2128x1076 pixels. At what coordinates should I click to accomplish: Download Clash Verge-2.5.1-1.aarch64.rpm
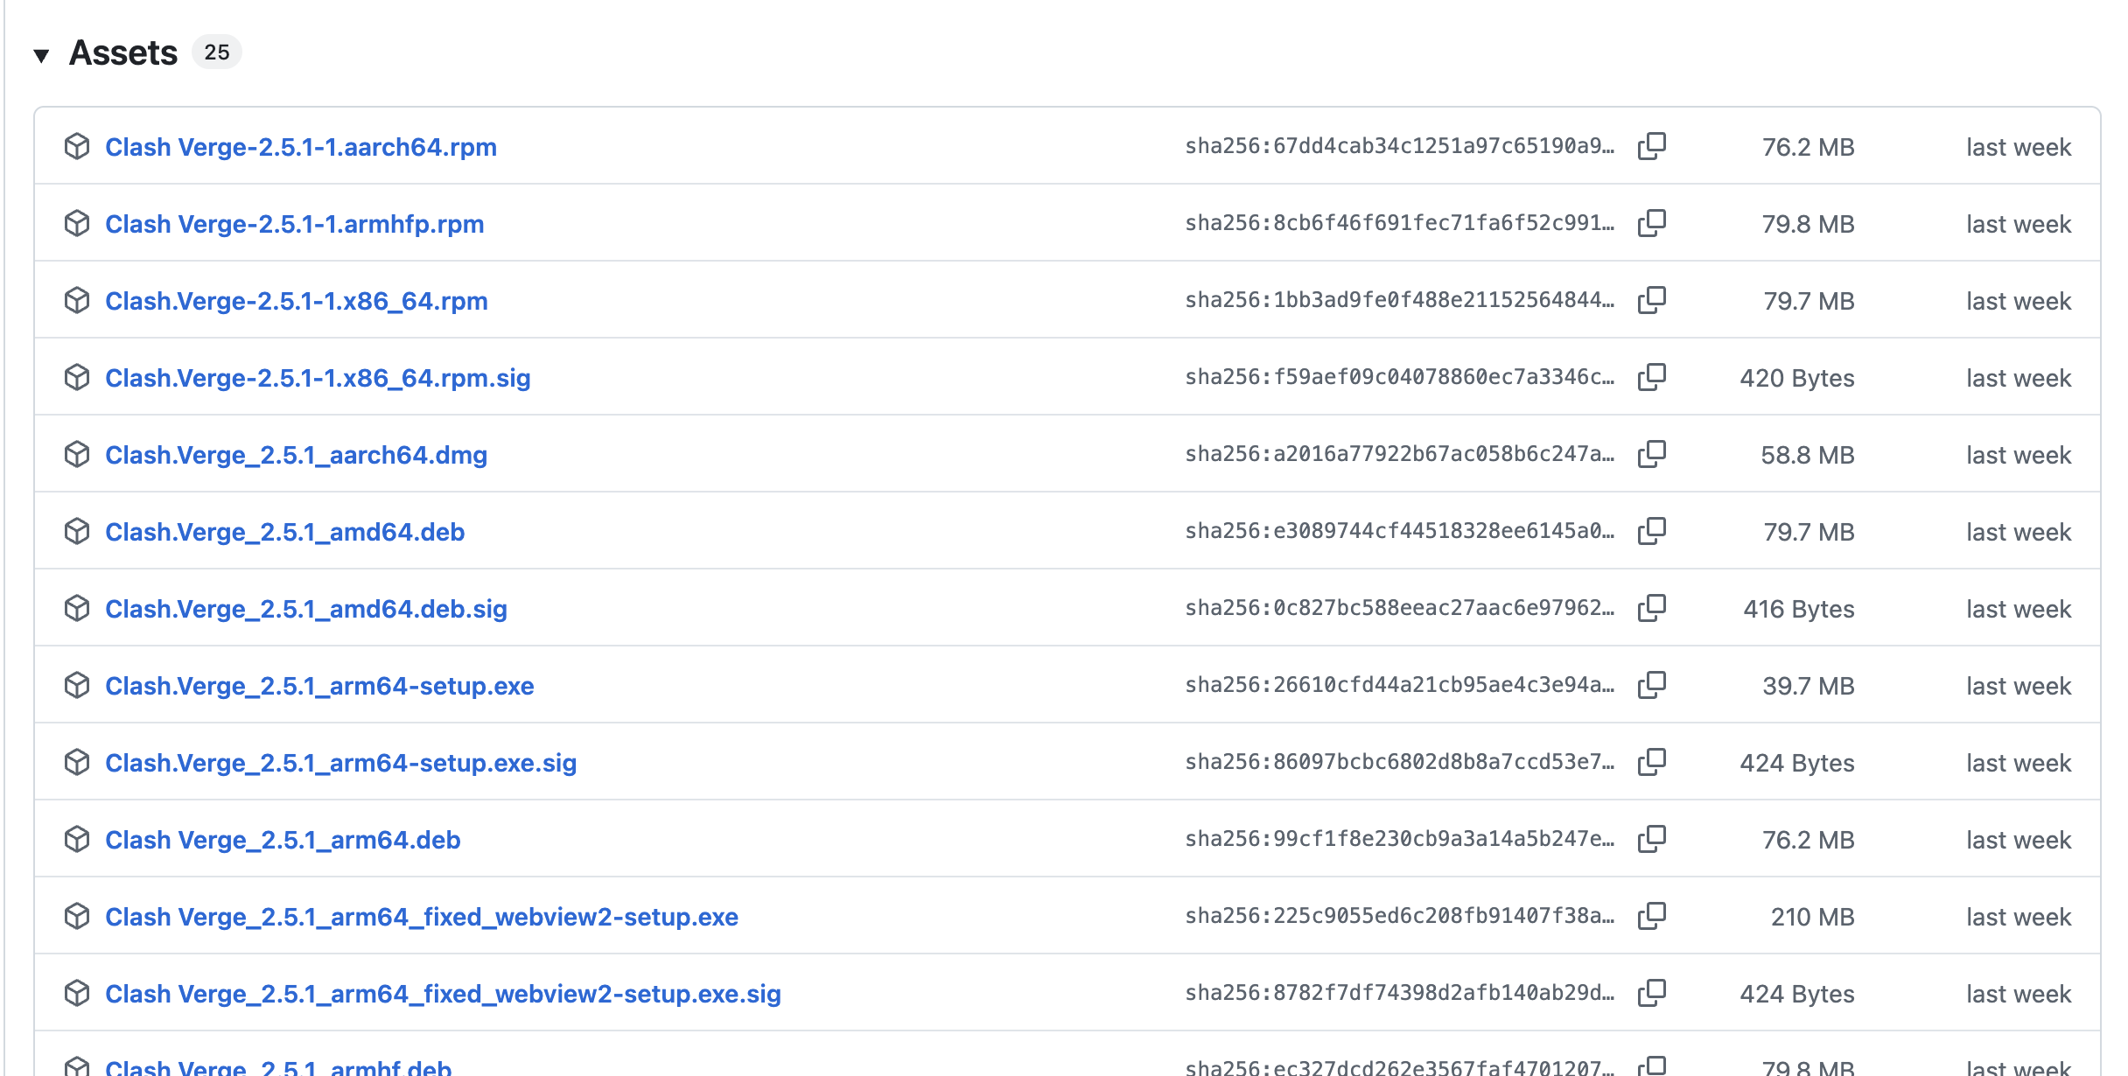[x=301, y=147]
